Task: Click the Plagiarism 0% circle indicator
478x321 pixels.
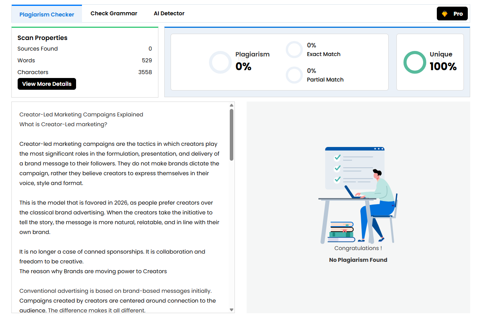Action: tap(220, 62)
